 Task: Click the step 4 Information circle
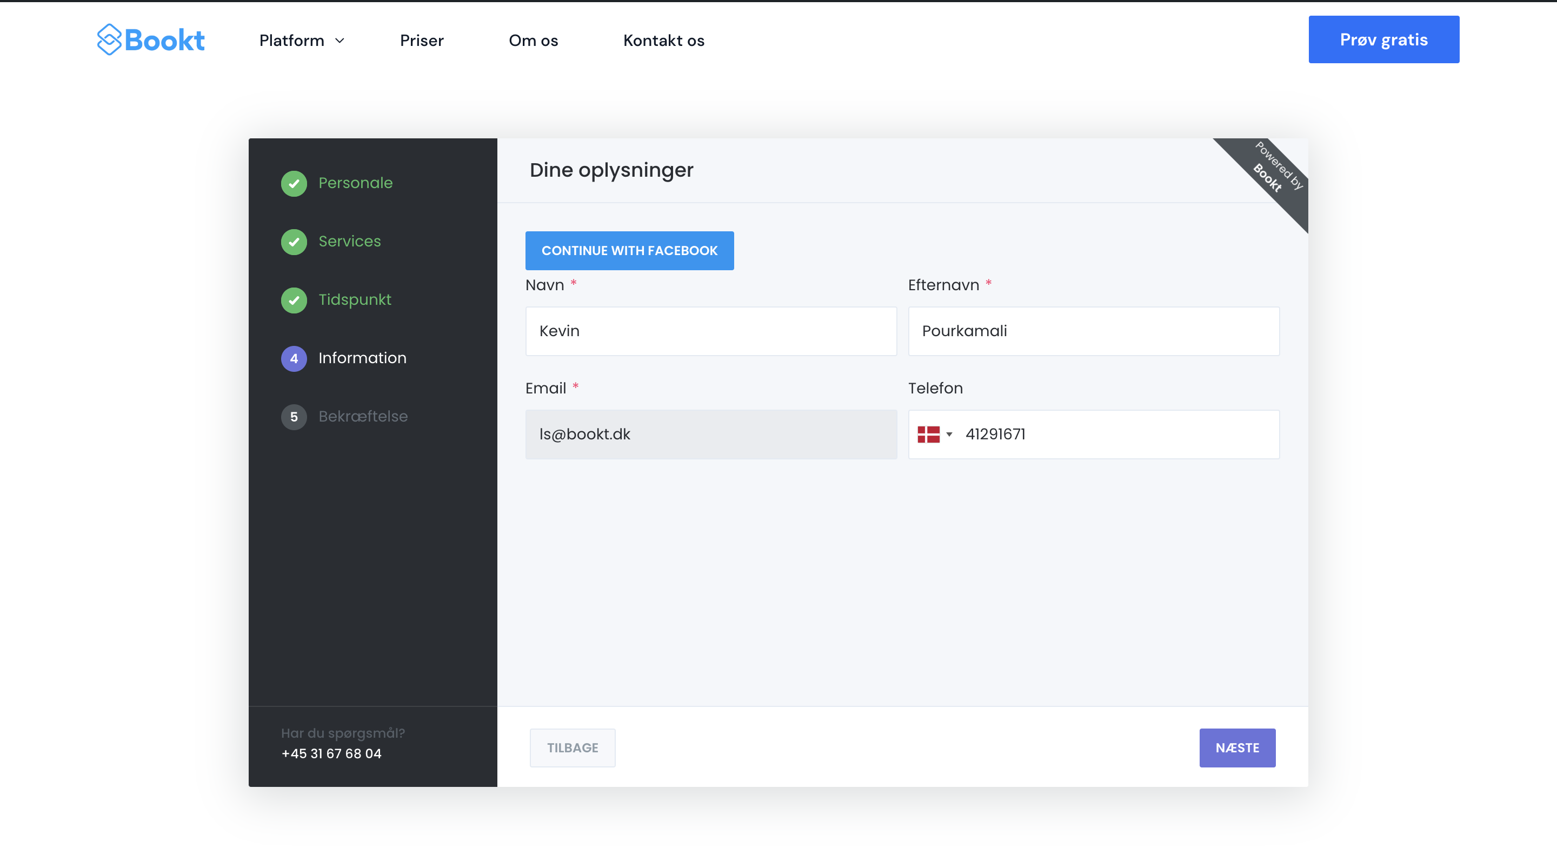click(294, 358)
